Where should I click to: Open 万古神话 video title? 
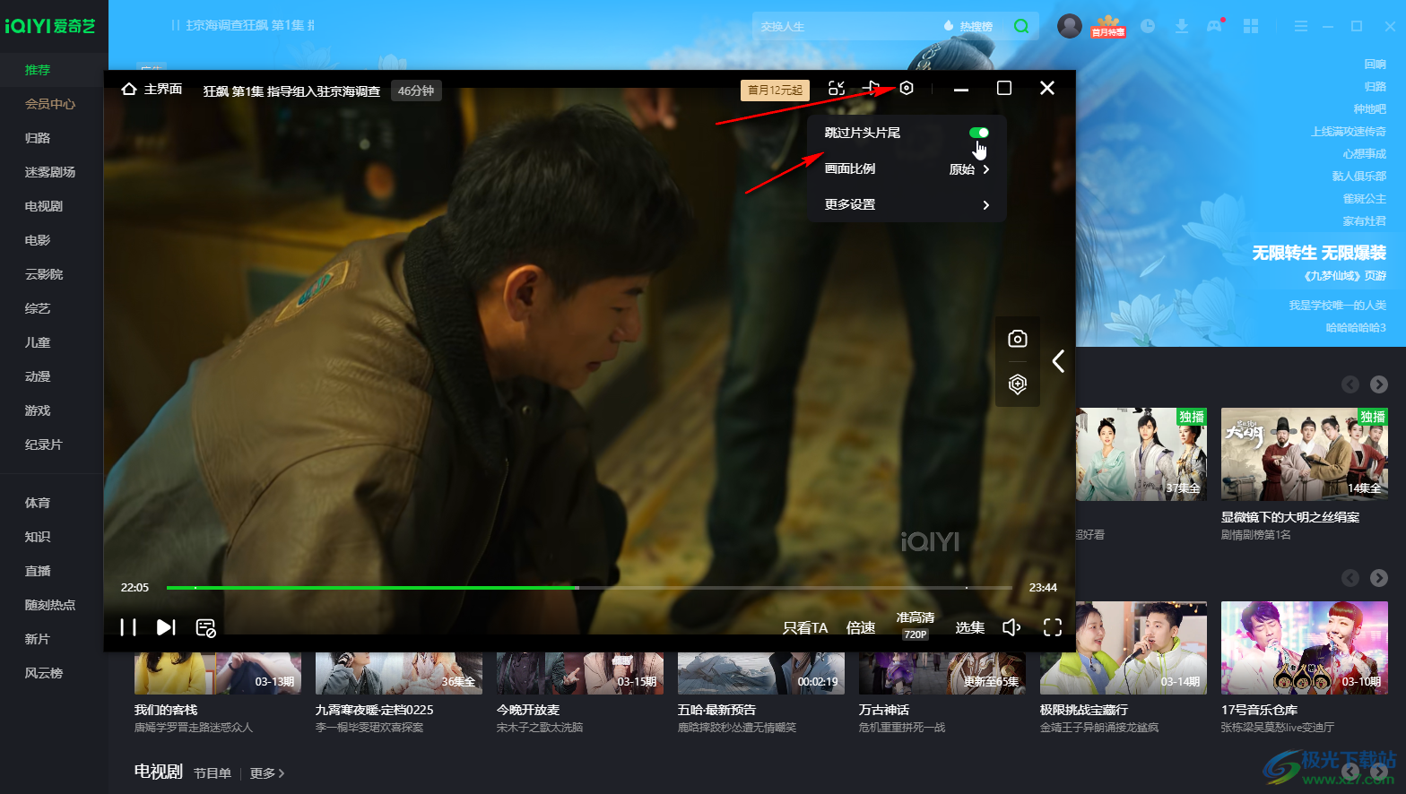[884, 710]
